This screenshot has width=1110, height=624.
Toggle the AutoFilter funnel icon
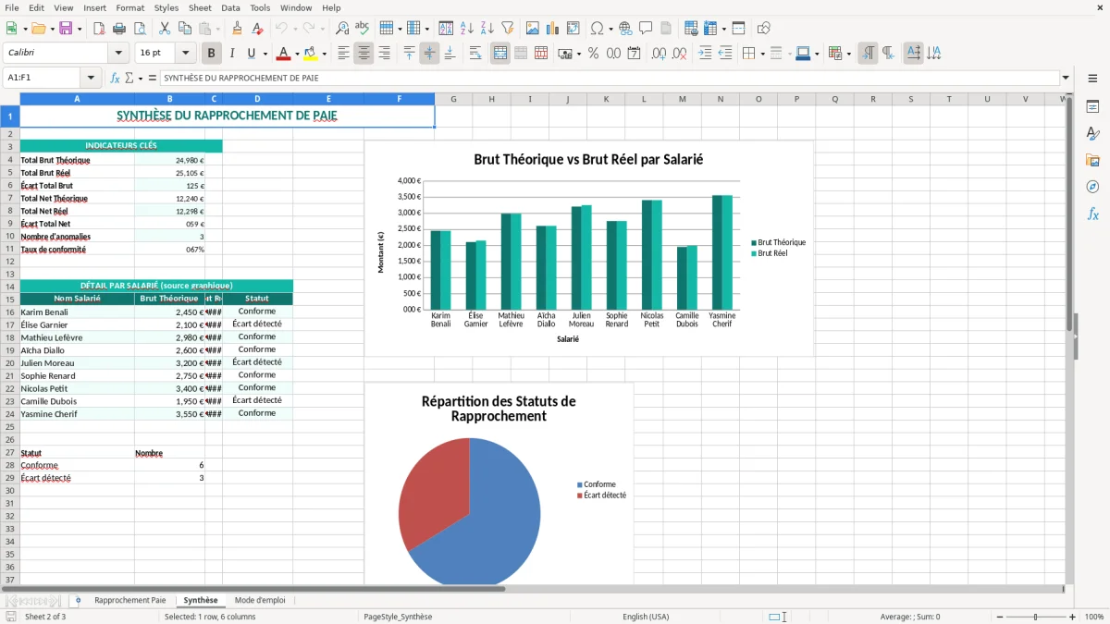(507, 29)
